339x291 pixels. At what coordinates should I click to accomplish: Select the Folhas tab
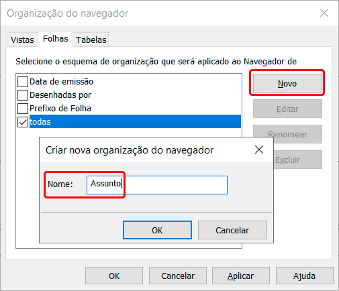[56, 39]
